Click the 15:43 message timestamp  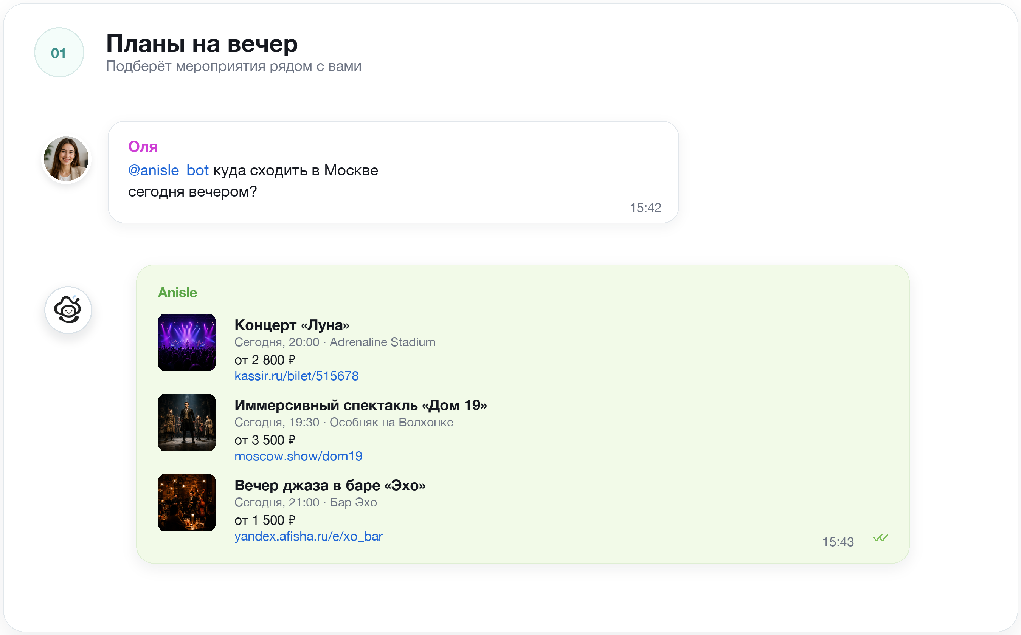click(x=838, y=542)
